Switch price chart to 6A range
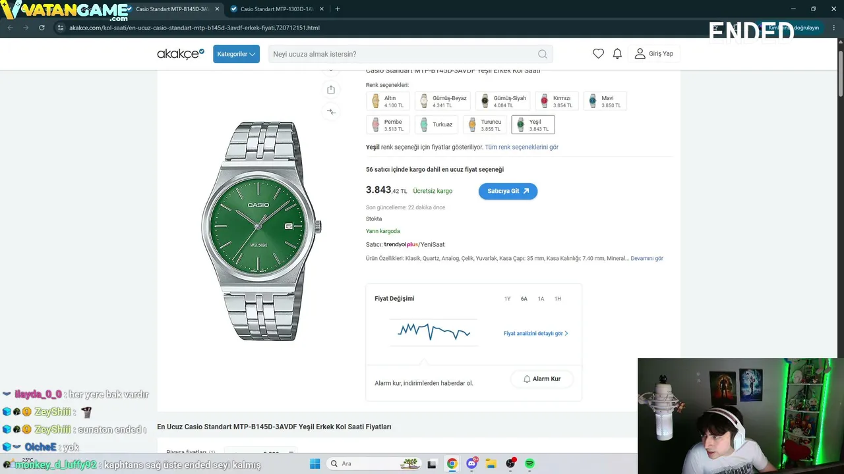This screenshot has height=474, width=844. (x=524, y=299)
